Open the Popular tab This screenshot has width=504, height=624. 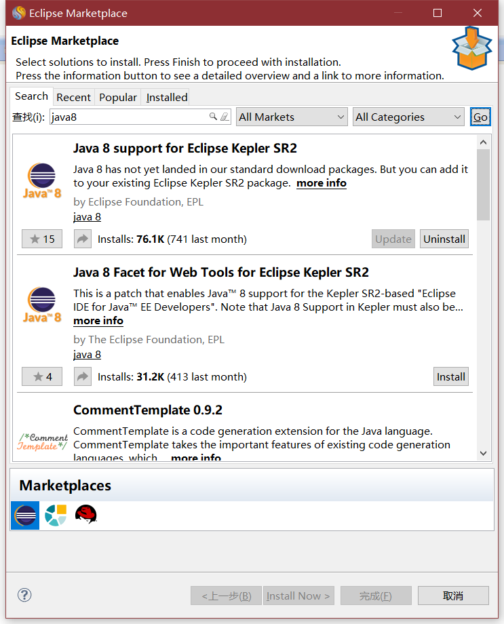(118, 97)
